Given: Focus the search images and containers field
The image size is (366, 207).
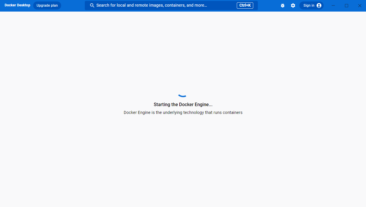Looking at the screenshot, I should [x=171, y=5].
